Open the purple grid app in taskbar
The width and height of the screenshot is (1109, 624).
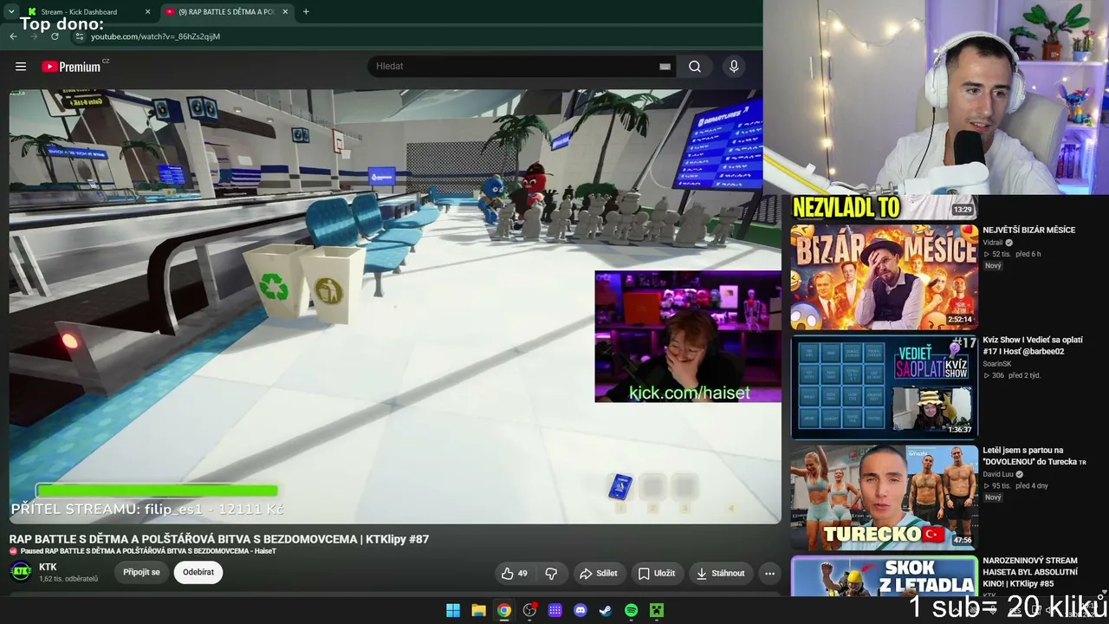(x=555, y=610)
